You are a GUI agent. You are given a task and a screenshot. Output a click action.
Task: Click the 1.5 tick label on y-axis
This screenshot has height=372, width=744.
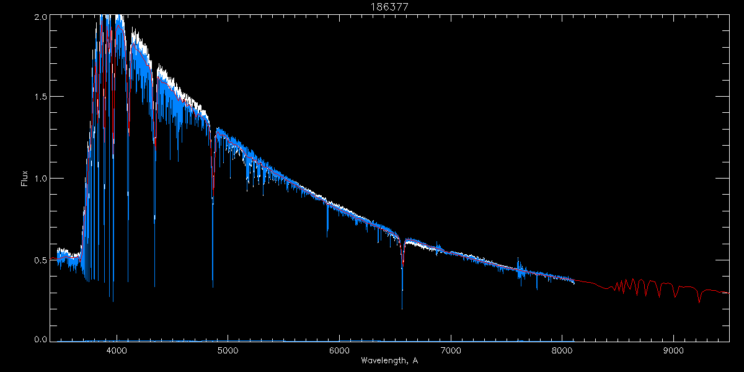[x=40, y=97]
